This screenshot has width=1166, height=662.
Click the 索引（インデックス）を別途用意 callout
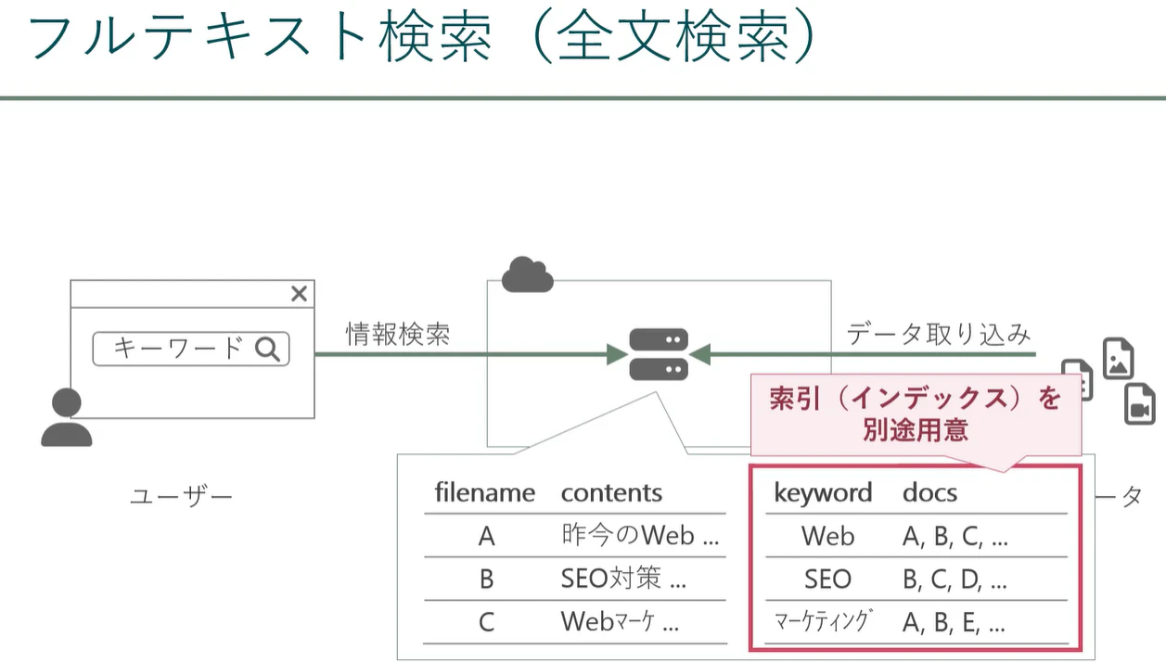click(x=915, y=414)
